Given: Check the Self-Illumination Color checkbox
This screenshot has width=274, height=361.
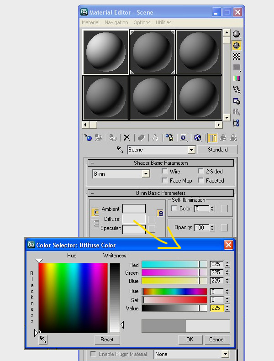Looking at the screenshot, I should (174, 209).
